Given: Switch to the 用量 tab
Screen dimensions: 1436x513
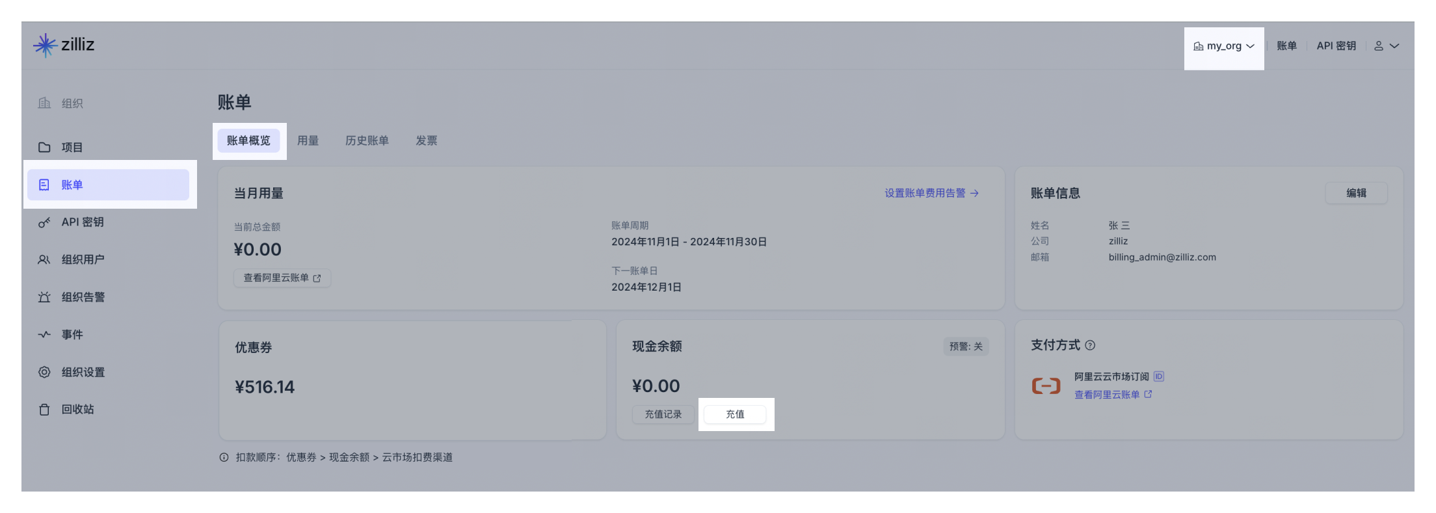Looking at the screenshot, I should coord(307,140).
